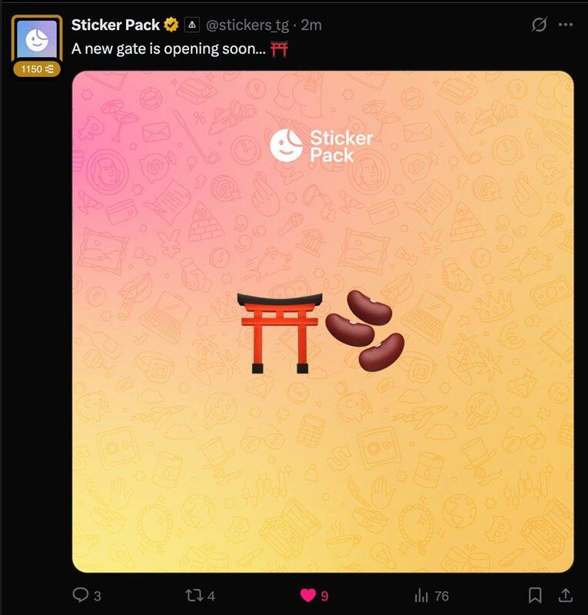Click the Sticker Pack logo in image

point(321,146)
